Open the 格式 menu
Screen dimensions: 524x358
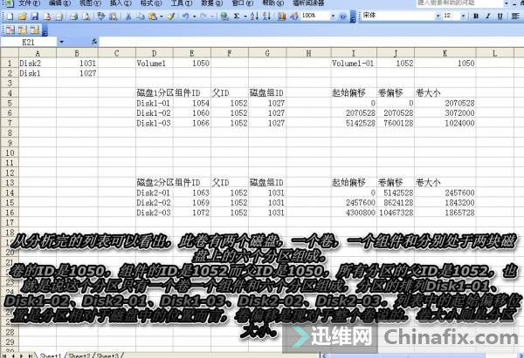tap(151, 3)
